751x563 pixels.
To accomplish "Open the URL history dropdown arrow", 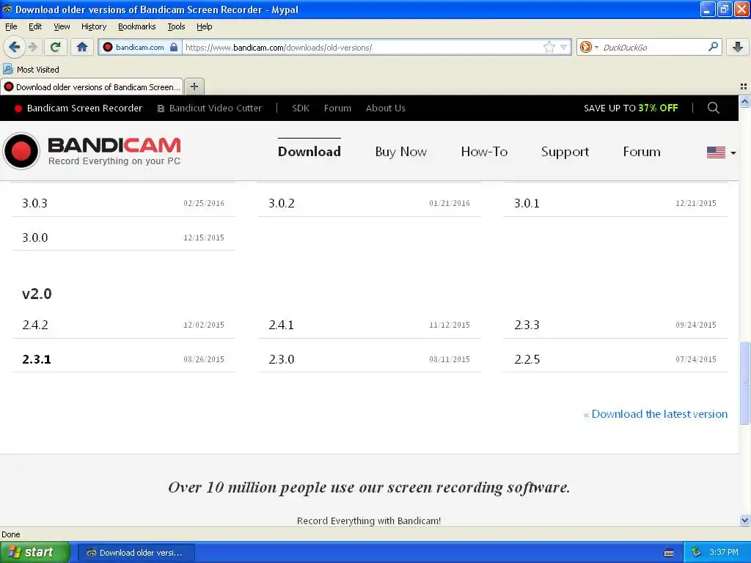I will pos(564,47).
